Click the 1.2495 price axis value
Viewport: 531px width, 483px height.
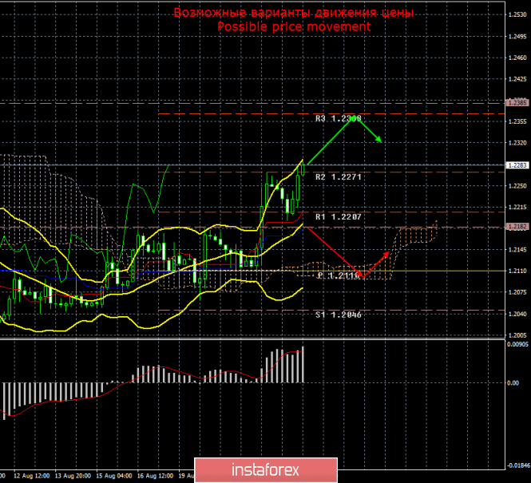click(517, 37)
